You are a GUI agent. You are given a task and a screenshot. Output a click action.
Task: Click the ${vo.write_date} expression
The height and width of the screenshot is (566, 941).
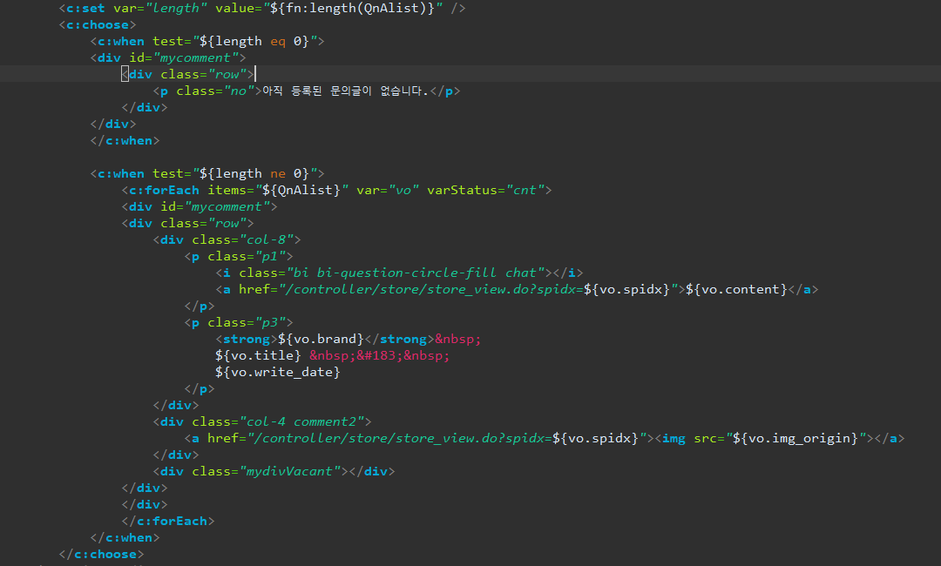(x=278, y=373)
